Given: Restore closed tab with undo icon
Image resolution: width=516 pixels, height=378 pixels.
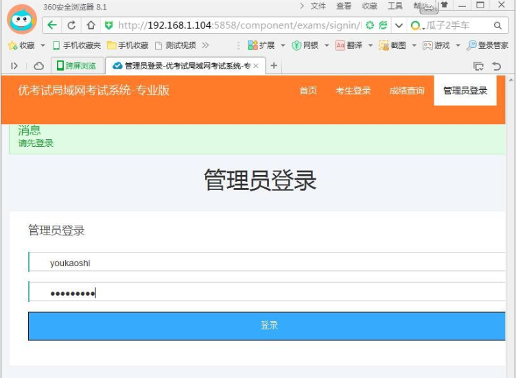Looking at the screenshot, I should 497,67.
